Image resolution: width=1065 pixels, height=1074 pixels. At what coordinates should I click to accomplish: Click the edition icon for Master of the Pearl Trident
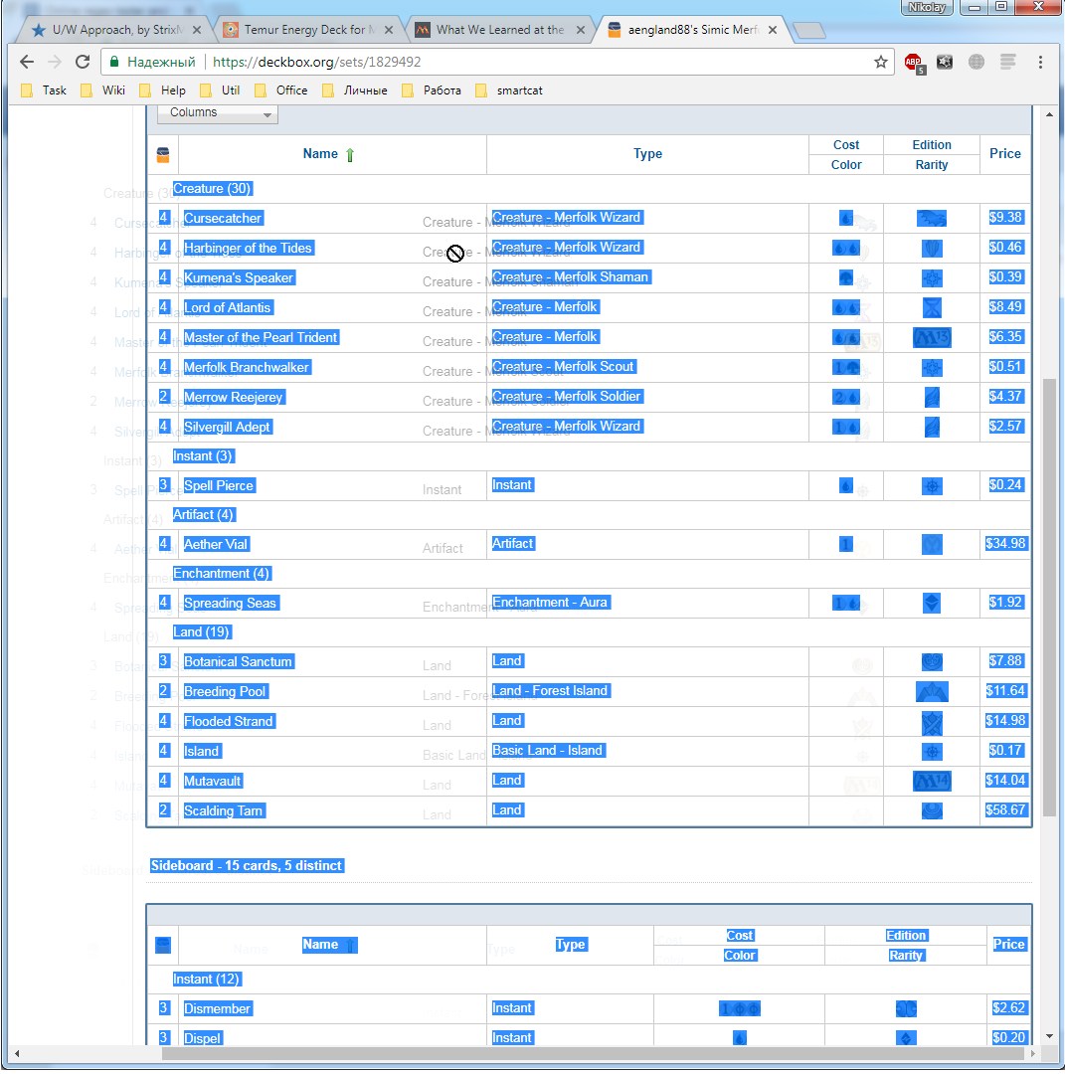tap(931, 337)
